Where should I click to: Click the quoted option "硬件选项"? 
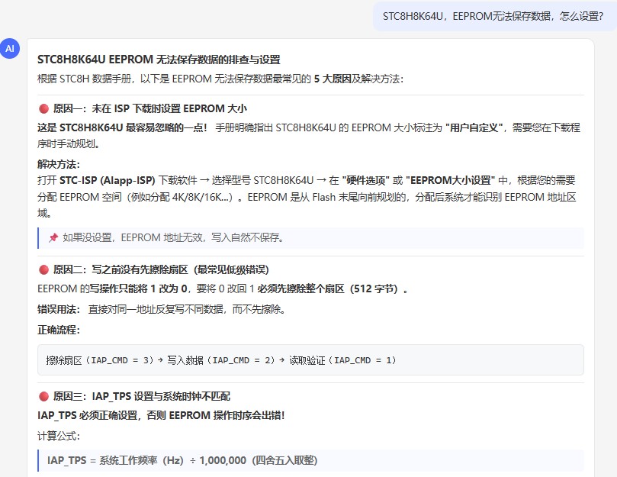(365, 180)
